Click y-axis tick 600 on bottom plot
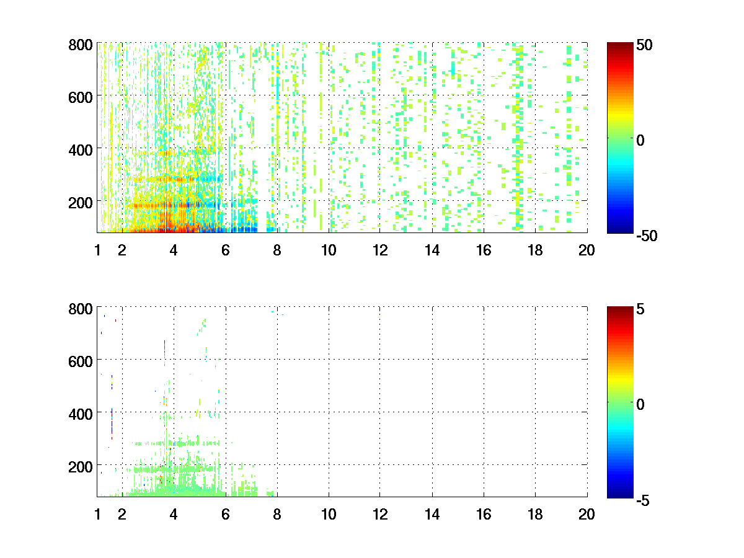Viewport: 744px width, 558px height. 82,361
